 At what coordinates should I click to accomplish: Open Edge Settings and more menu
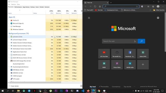coord(163,6)
